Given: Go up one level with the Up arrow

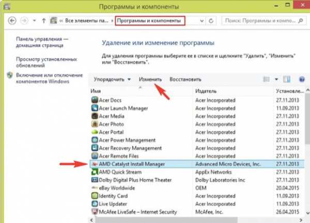Looking at the screenshot, I should [44, 21].
